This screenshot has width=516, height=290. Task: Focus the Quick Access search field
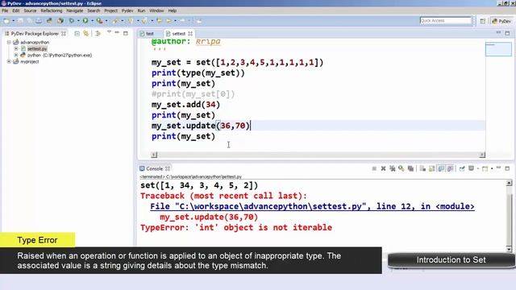tap(446, 21)
